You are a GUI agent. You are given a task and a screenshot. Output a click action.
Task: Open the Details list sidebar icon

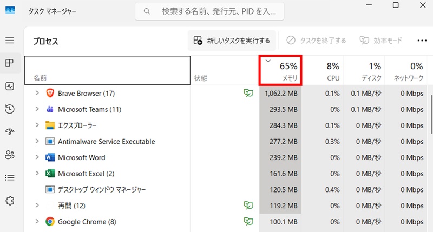click(10, 178)
